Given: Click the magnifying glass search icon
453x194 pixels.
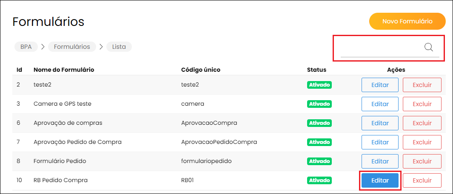Looking at the screenshot, I should [429, 47].
